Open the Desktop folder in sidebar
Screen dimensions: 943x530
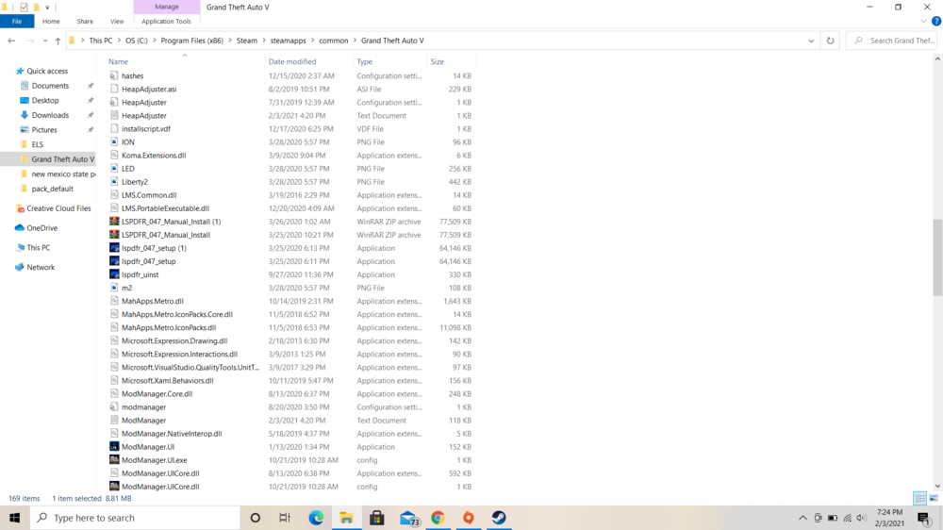45,101
